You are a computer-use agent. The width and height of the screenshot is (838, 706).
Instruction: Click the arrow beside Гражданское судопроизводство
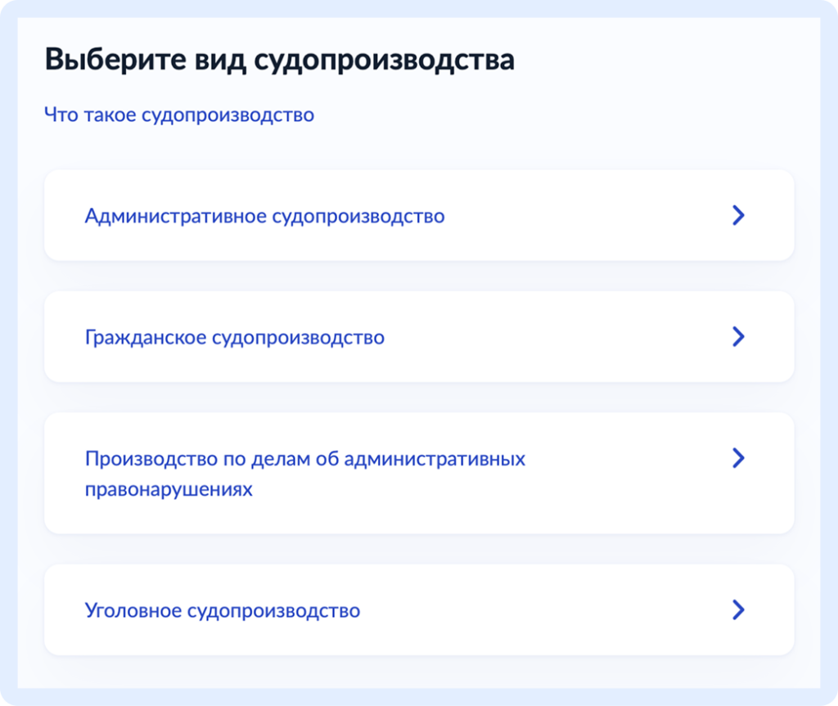pos(738,337)
